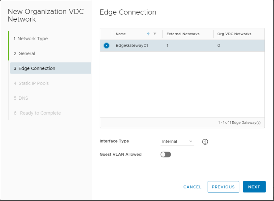Click the CANCEL link

[192, 187]
